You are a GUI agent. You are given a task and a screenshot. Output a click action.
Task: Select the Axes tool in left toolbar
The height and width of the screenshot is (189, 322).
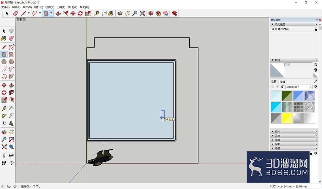4,123
